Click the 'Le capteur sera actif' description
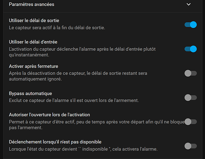Screen dimensions: 205x159 (x=57, y=28)
